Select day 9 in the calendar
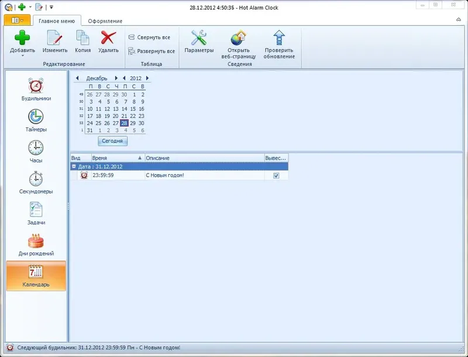 pos(143,102)
